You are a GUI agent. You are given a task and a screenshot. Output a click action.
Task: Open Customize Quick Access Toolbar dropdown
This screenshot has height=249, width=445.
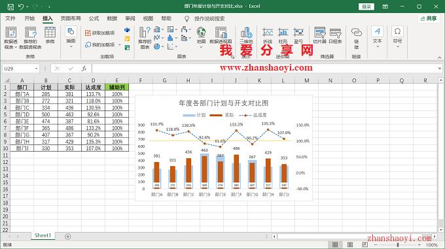(x=49, y=7)
